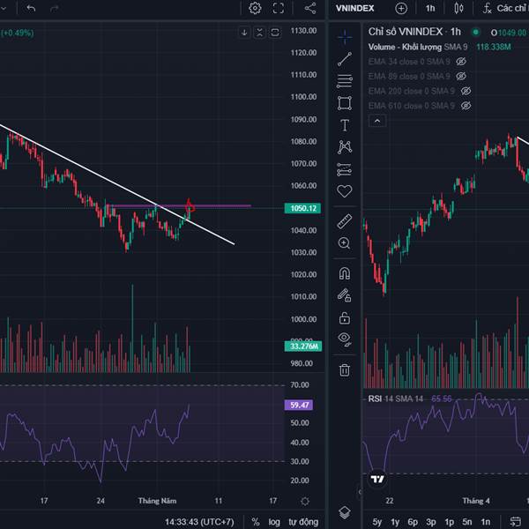The width and height of the screenshot is (529, 529).
Task: Select the trend line tool
Action: point(345,59)
